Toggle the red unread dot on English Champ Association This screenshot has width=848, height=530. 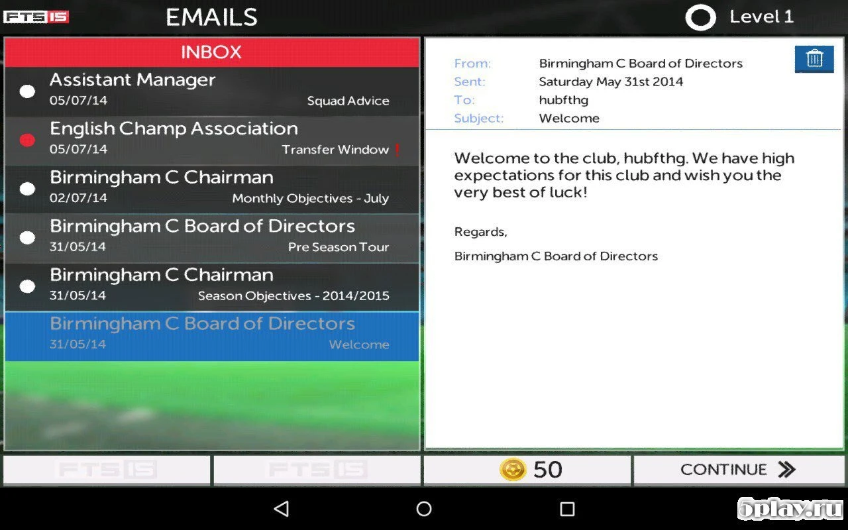(27, 140)
